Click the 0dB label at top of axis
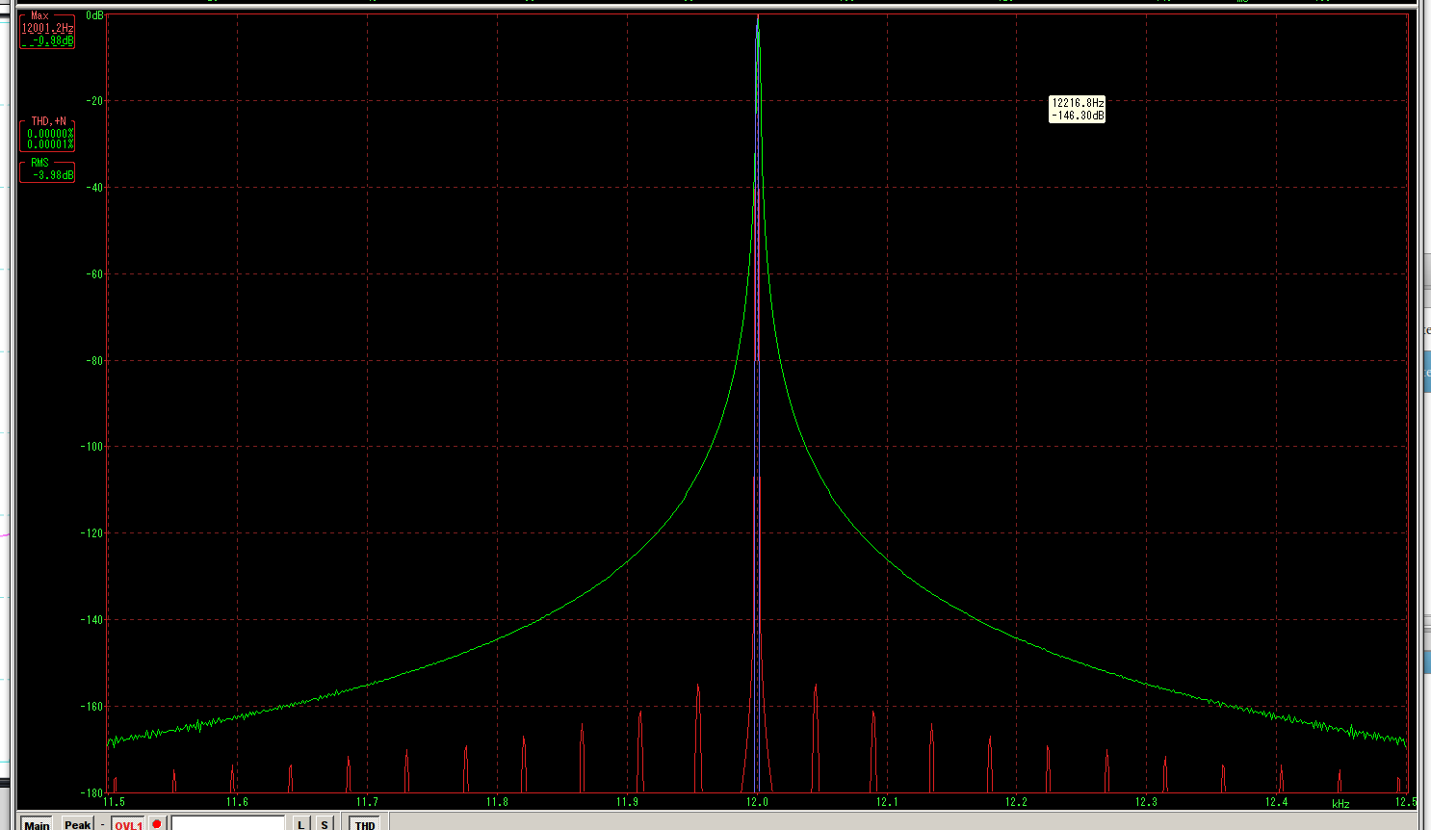Image resolution: width=1431 pixels, height=830 pixels. click(94, 15)
